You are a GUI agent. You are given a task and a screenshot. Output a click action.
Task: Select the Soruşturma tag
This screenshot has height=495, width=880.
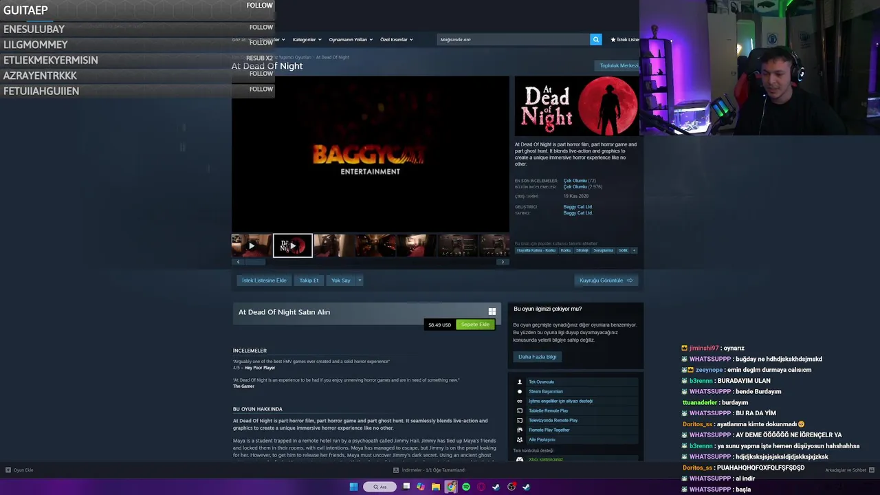click(603, 250)
